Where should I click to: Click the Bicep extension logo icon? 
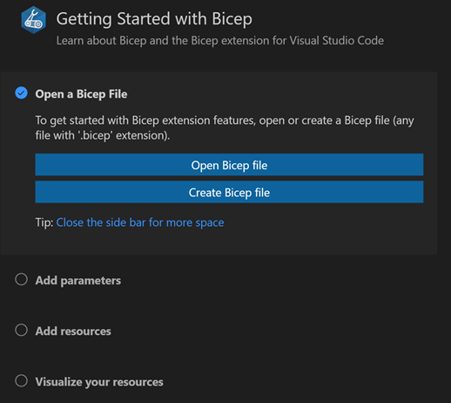[33, 20]
